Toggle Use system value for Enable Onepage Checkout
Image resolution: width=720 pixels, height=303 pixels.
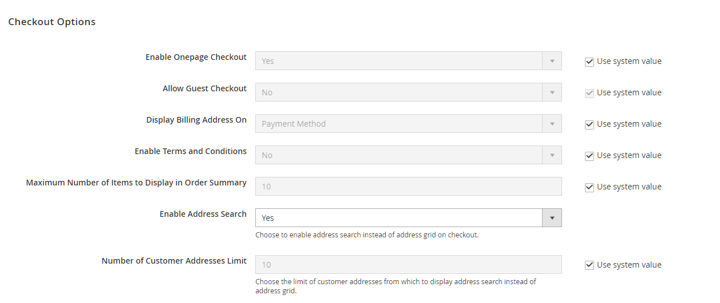coord(590,62)
